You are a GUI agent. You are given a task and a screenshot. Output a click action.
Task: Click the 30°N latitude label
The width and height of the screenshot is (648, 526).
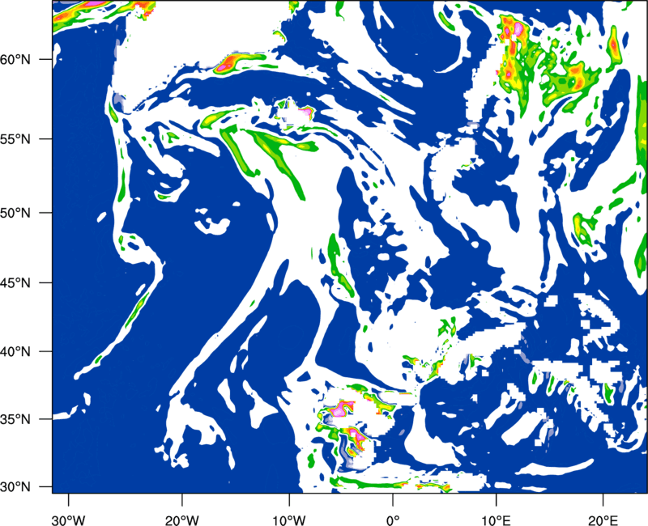(15, 487)
